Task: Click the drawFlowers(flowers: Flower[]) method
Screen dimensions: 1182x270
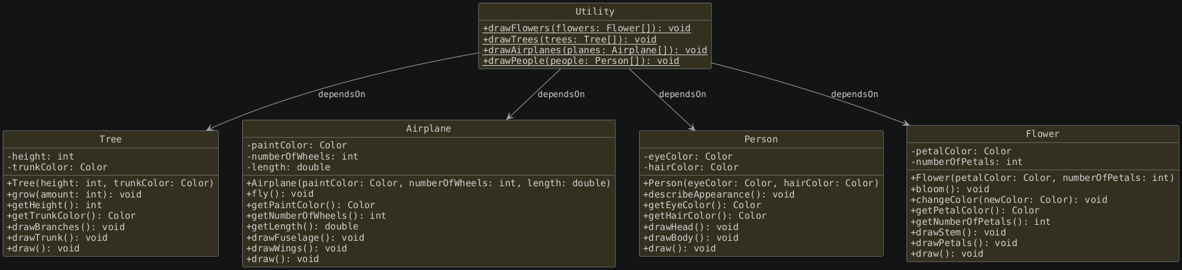Action: 586,28
